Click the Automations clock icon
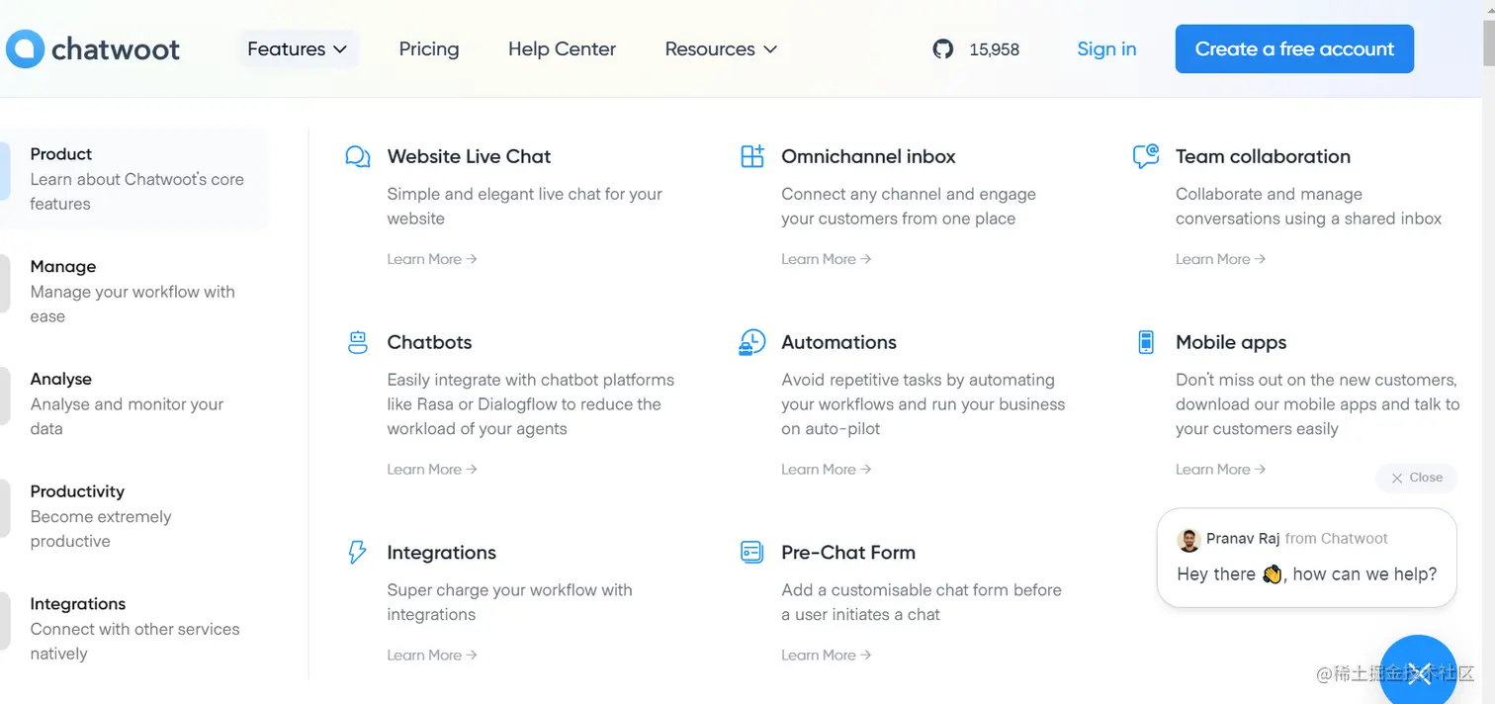1495x704 pixels. point(752,342)
